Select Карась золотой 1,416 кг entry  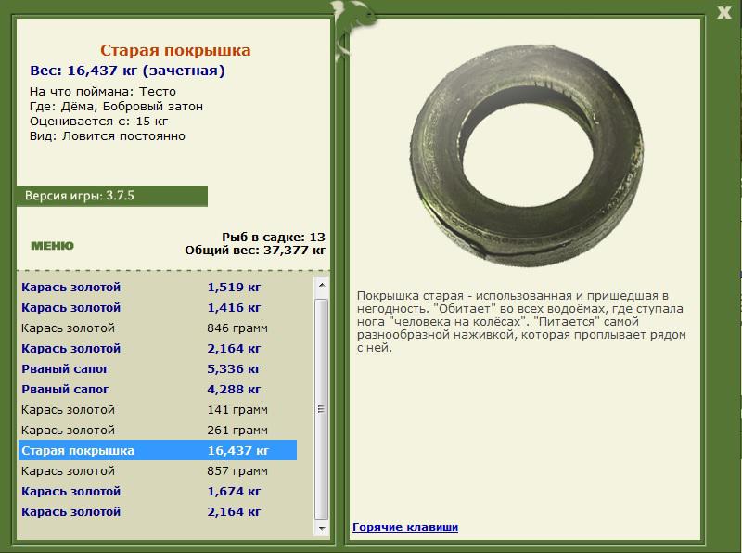click(158, 308)
